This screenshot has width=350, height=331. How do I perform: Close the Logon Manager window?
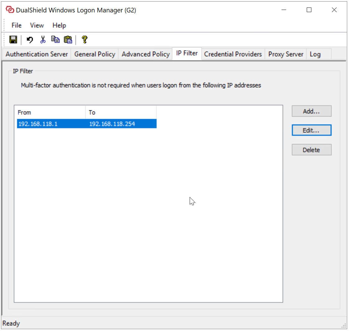coord(334,10)
